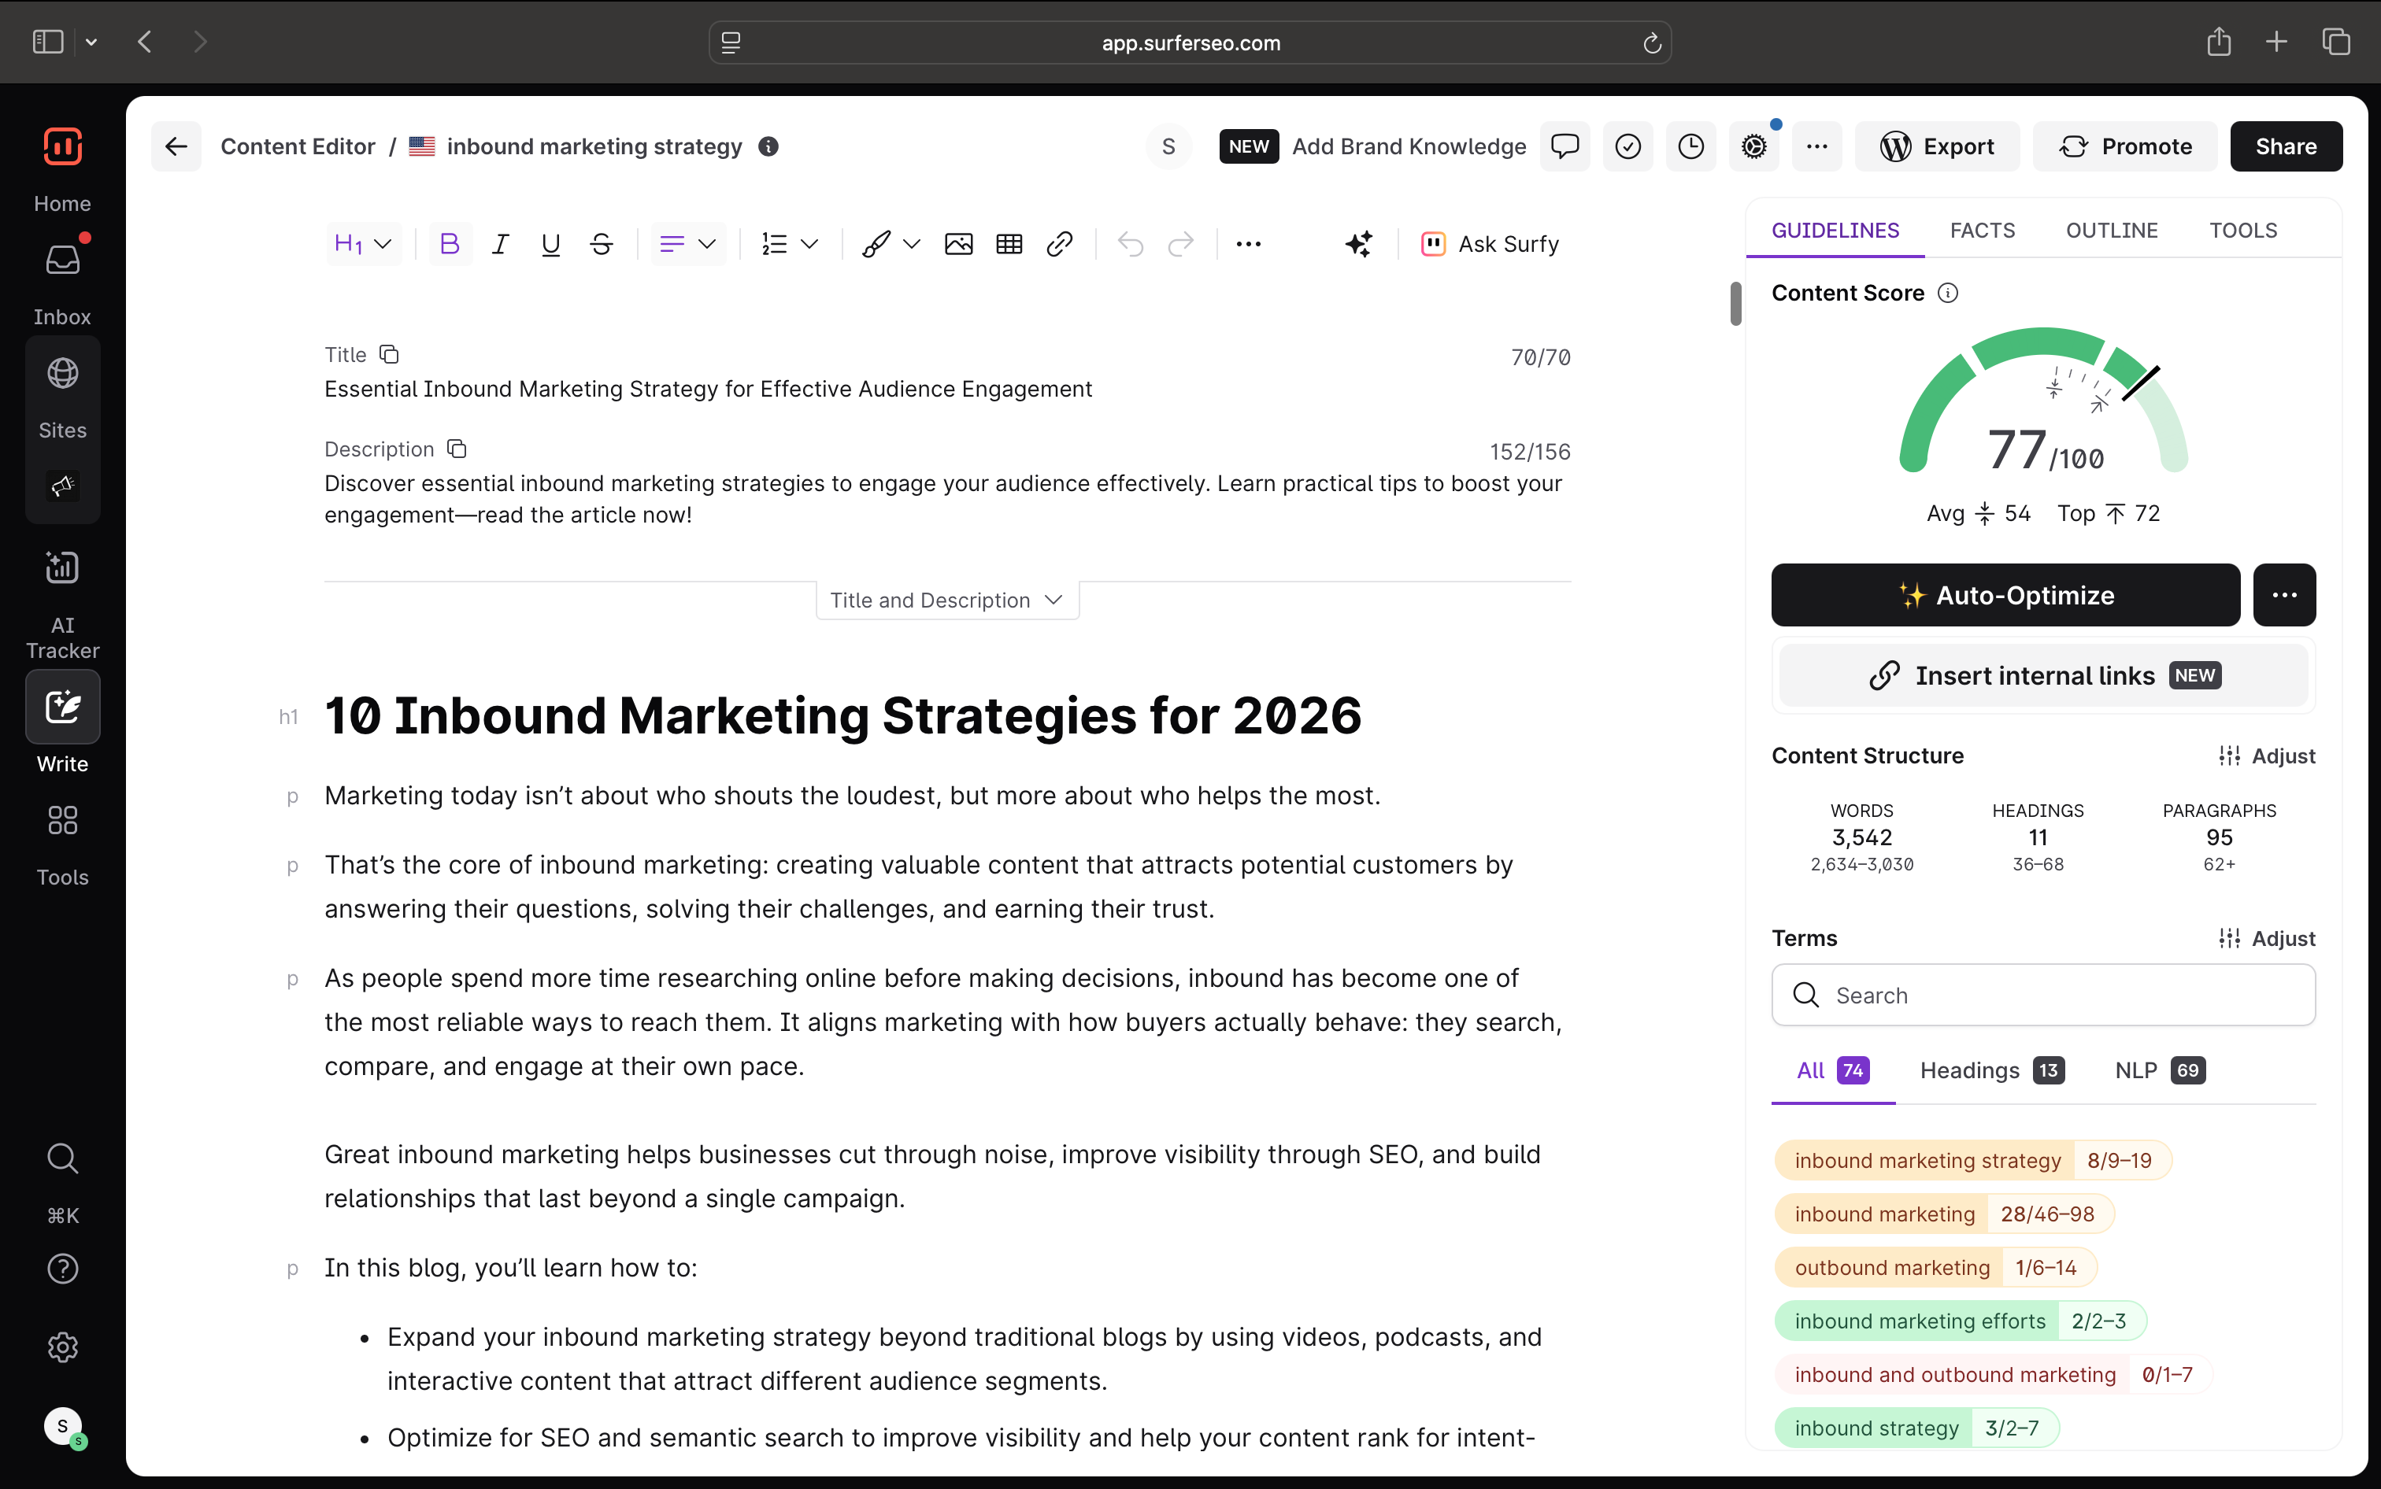Toggle underline formatting
The image size is (2381, 1489).
pos(550,244)
